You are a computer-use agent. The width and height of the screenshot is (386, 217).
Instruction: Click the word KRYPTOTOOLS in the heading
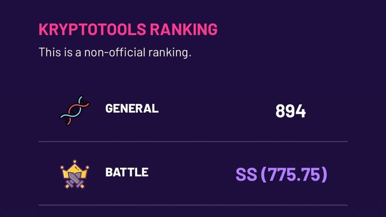[92, 29]
